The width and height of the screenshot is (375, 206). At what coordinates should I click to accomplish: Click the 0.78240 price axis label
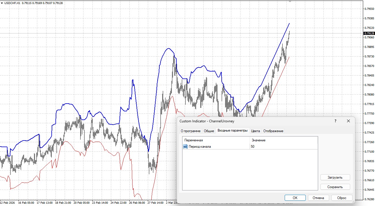(369, 85)
